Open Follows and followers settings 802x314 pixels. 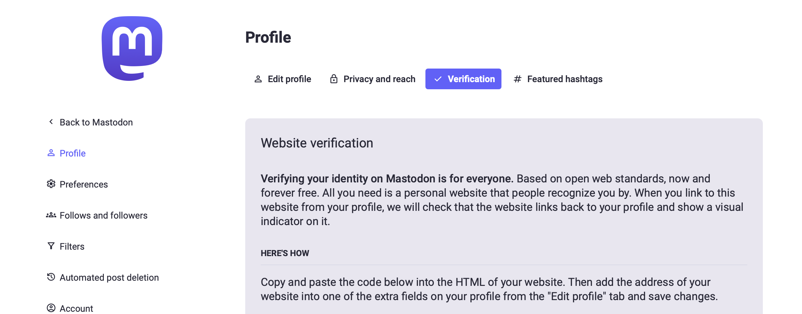104,215
